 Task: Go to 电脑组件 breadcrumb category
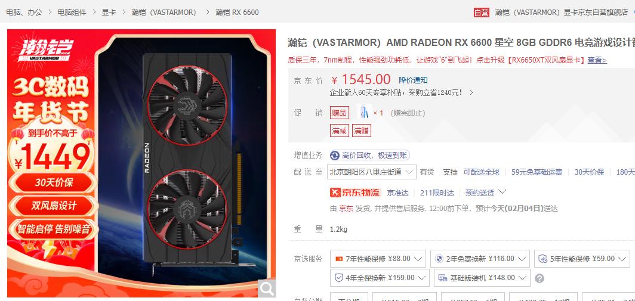72,13
